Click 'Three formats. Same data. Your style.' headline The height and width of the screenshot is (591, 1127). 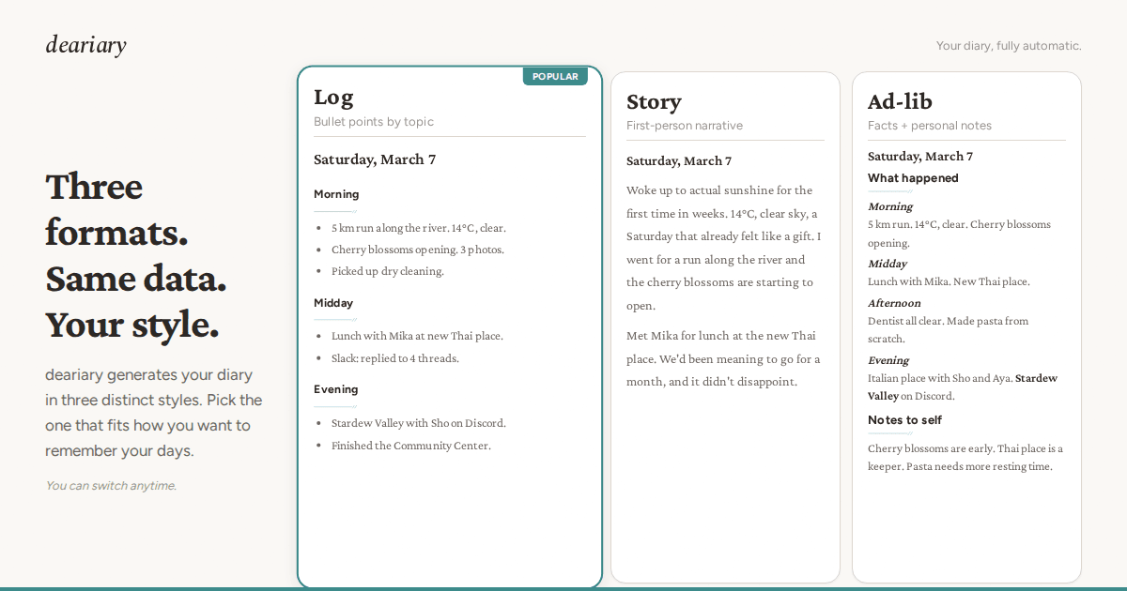131,255
